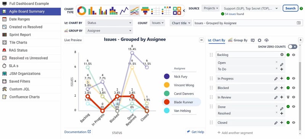
Task: Add a status to In Progress segment
Action: [x=281, y=79]
